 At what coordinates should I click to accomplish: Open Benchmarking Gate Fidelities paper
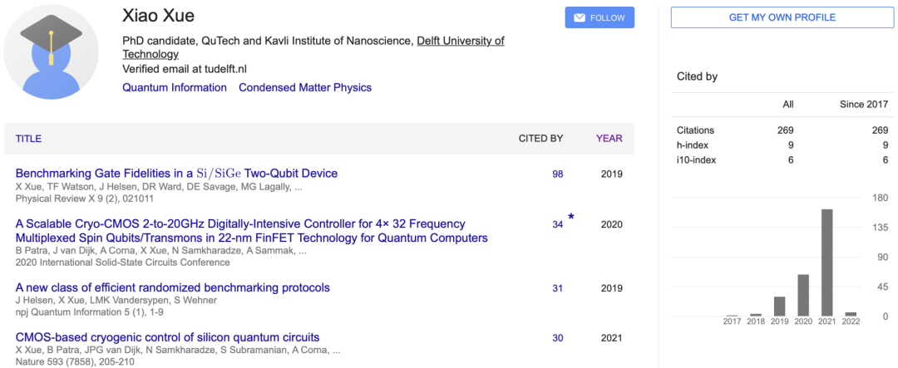point(176,174)
